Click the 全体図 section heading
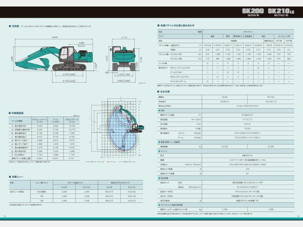 pos(14,26)
